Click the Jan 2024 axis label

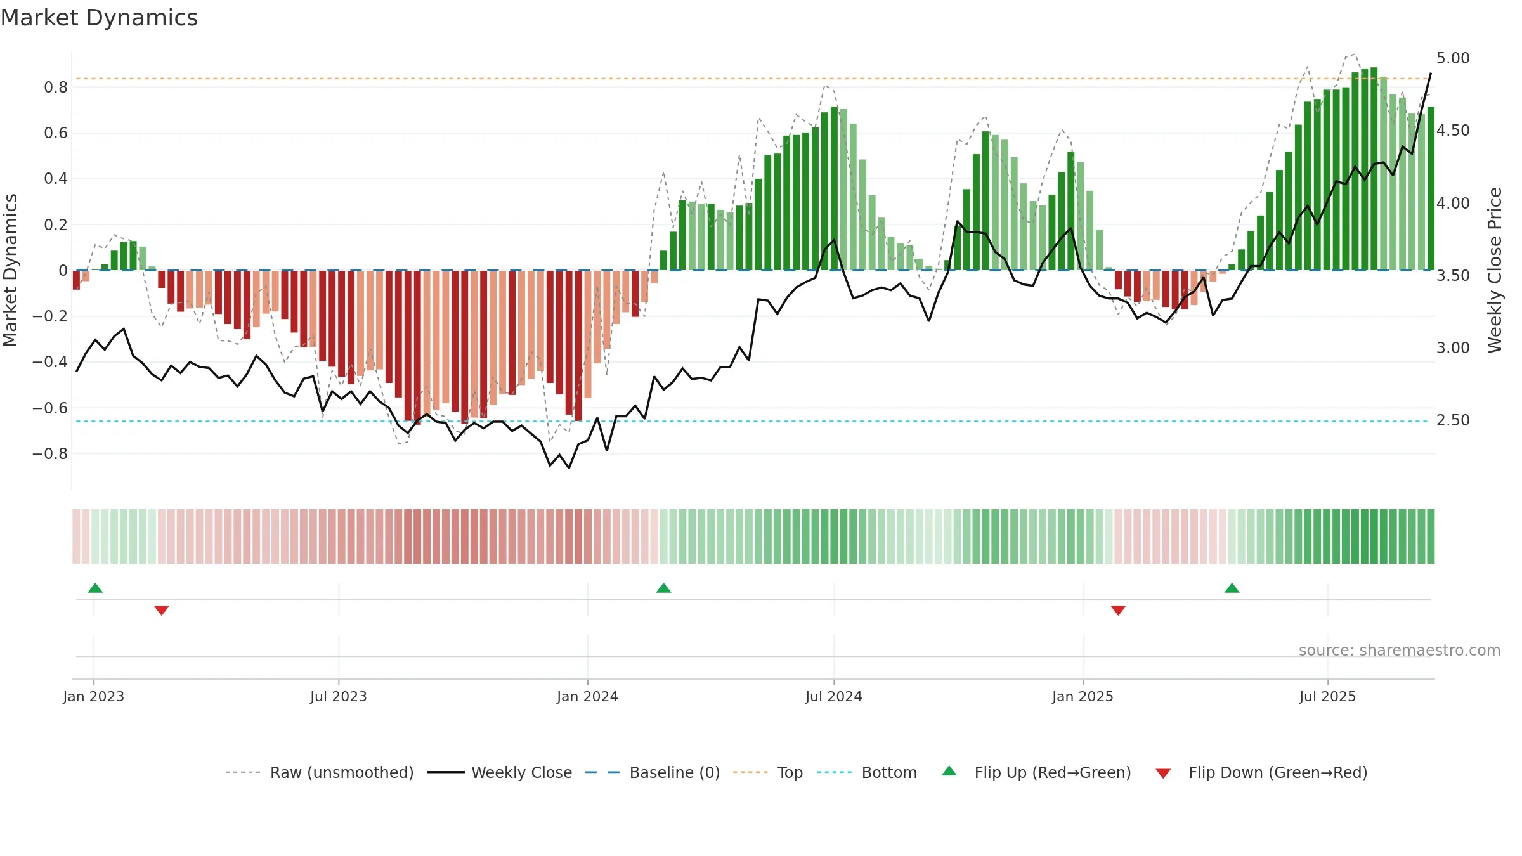coord(588,696)
